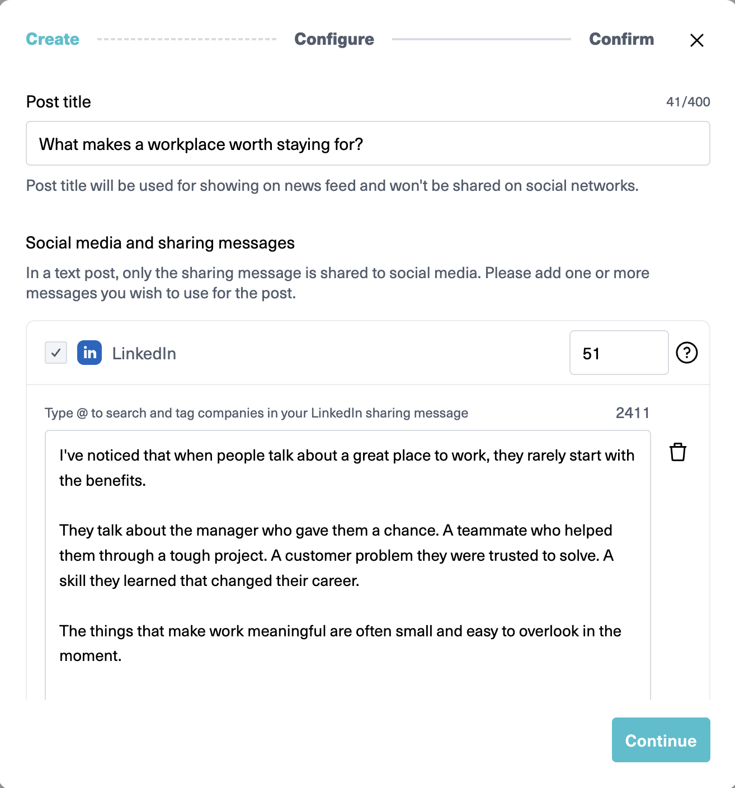Screen dimensions: 735x788
Task: Focus the Post title text field
Action: tap(368, 143)
